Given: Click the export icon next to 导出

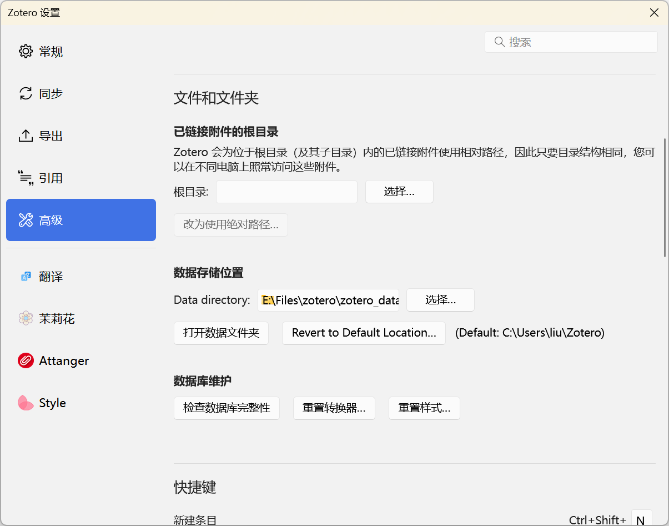Looking at the screenshot, I should (26, 136).
